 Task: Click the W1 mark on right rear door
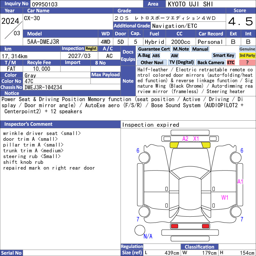pos(225,197)
